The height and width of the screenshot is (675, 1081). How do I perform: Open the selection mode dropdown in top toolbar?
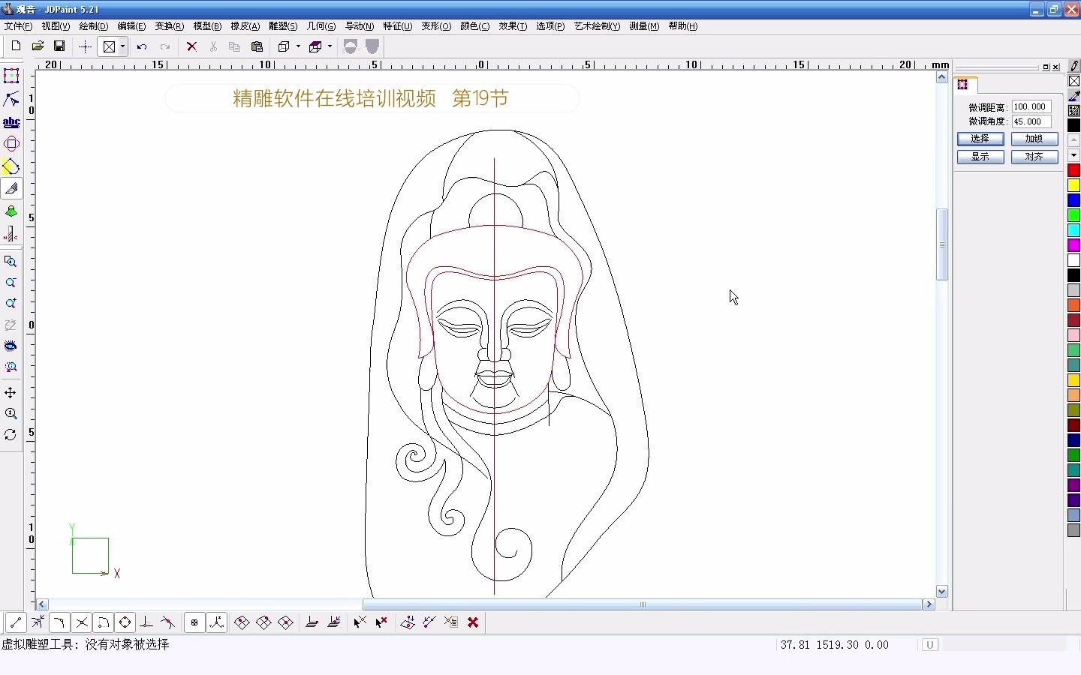click(122, 46)
